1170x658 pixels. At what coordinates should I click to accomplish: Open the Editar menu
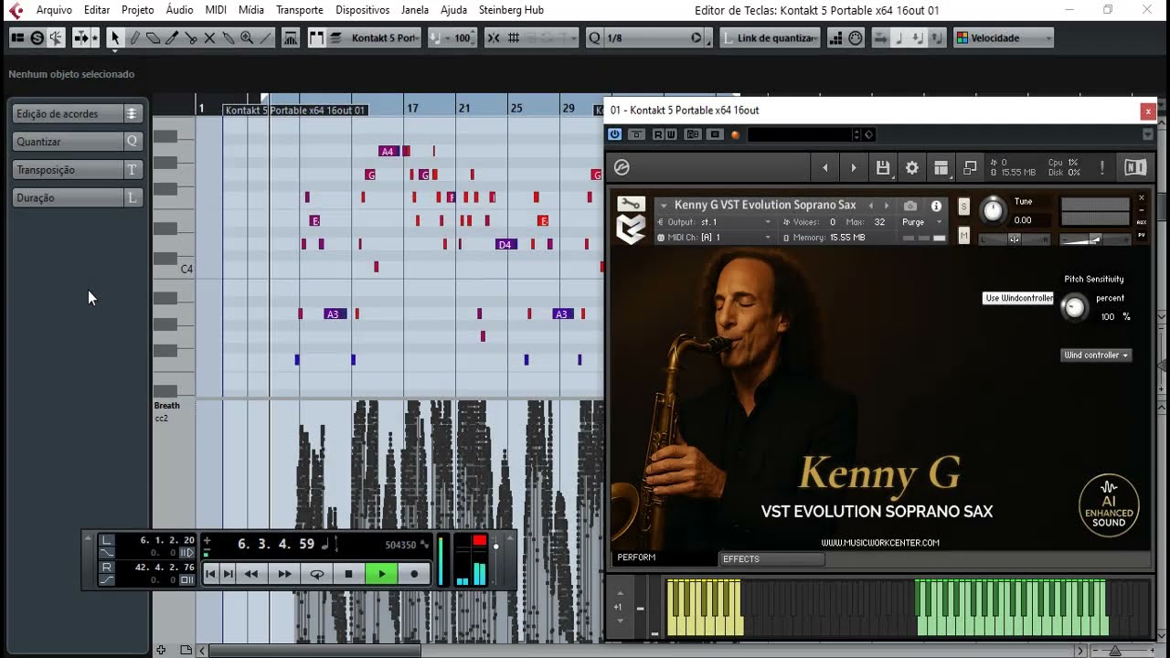(x=97, y=10)
